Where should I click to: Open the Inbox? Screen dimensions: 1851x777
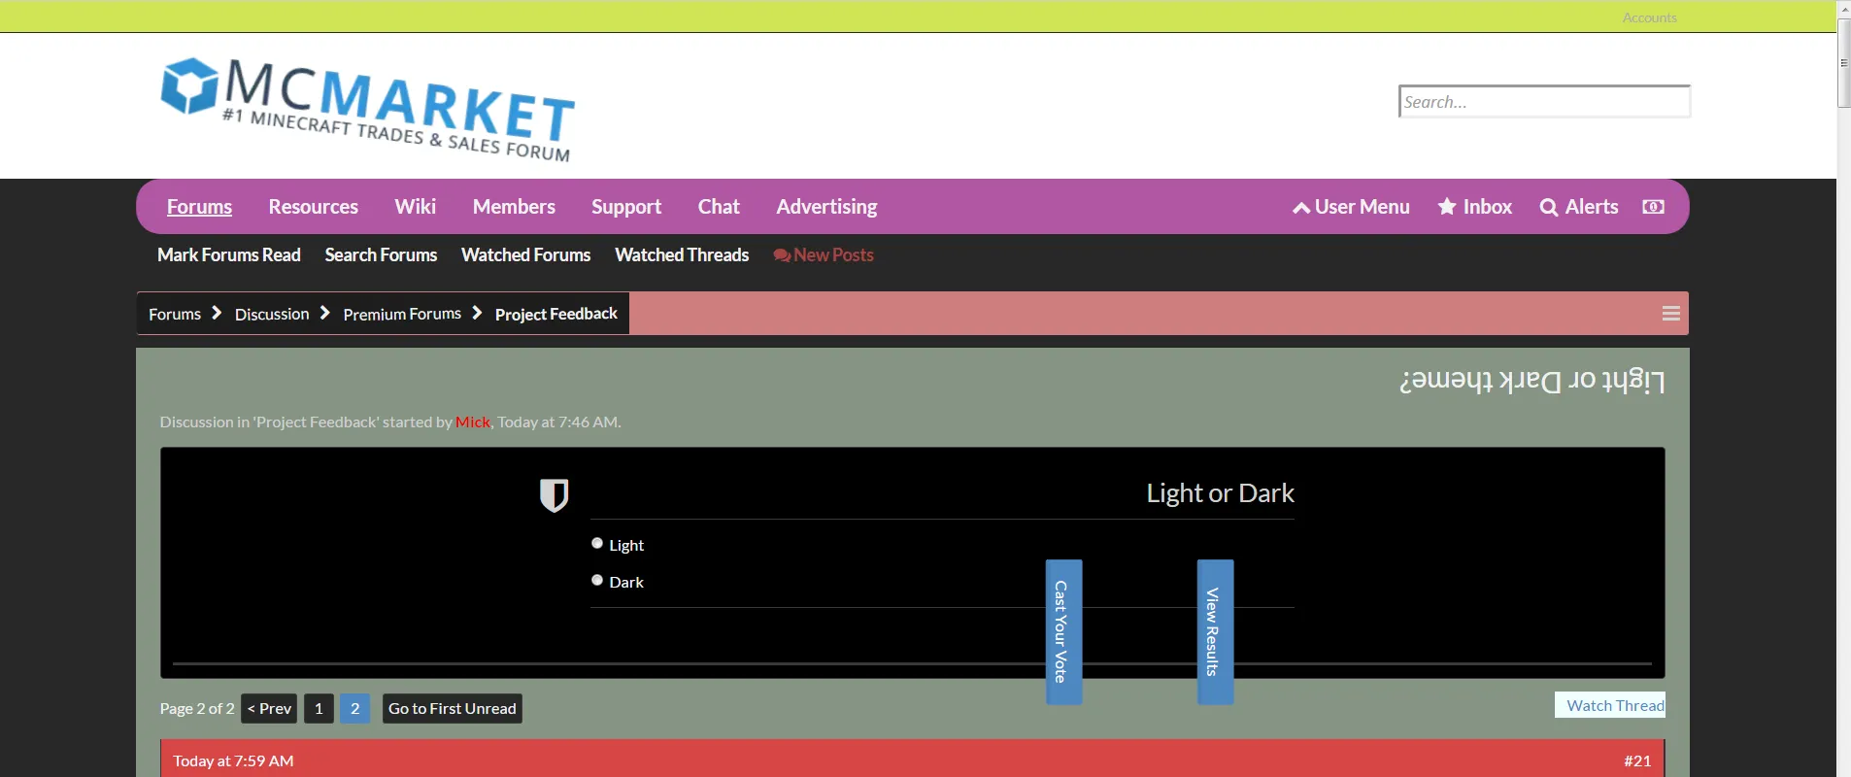tap(1475, 207)
